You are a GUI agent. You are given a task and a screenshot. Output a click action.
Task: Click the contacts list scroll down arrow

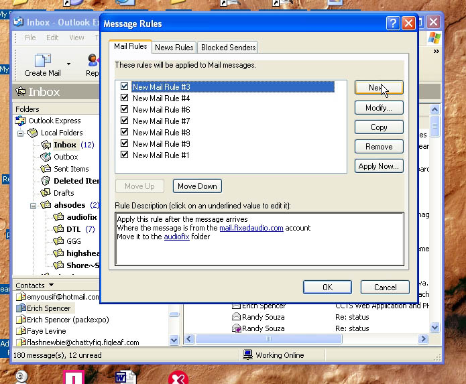[x=174, y=340]
